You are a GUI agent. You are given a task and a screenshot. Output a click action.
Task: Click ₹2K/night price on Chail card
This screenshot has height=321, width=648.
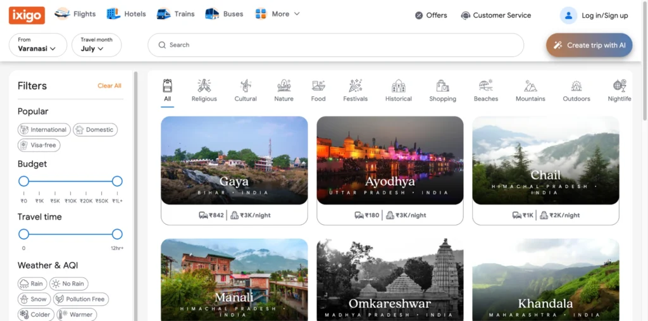(x=564, y=215)
